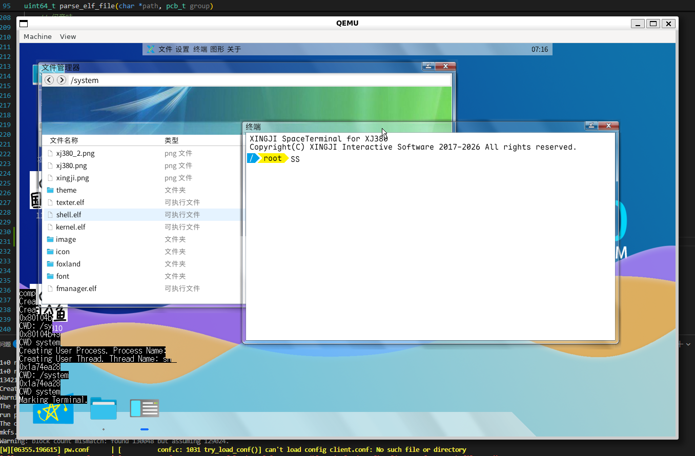
Task: Click the 文件名称 column header
Action: point(64,140)
